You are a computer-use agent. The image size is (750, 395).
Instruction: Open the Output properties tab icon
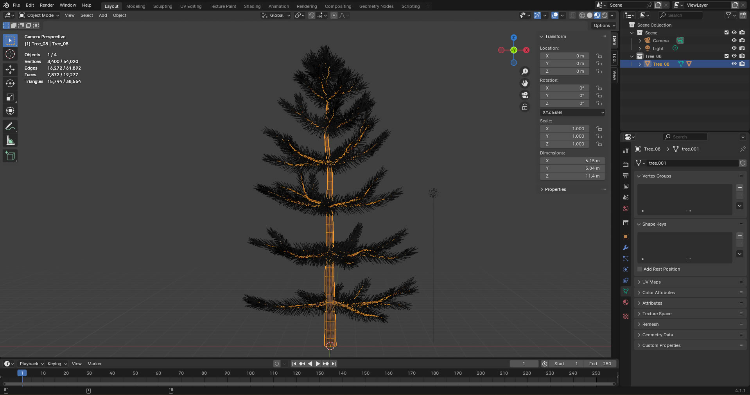626,175
